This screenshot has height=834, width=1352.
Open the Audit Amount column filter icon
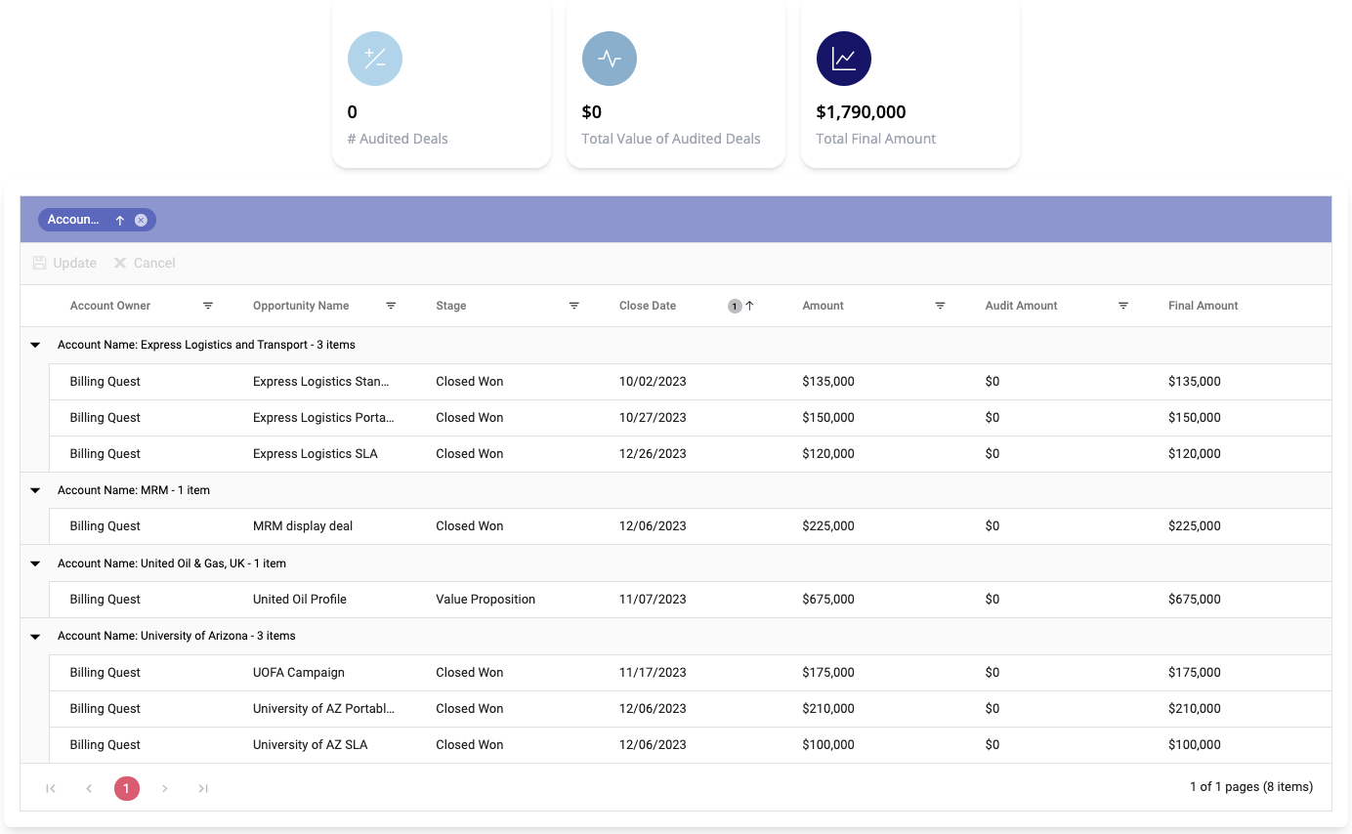[x=1123, y=306]
